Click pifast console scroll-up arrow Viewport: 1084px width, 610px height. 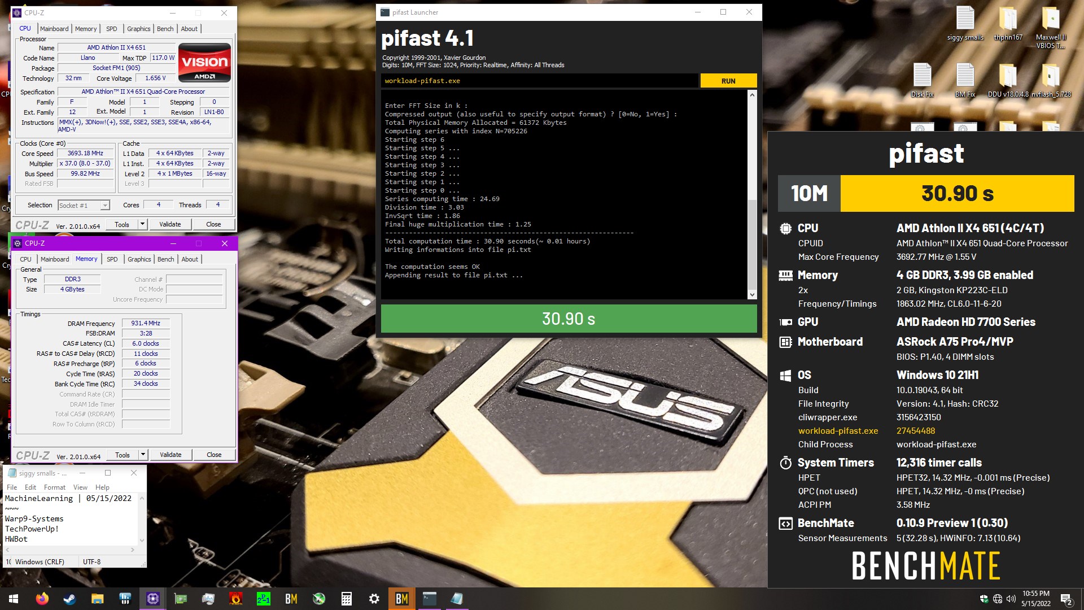[752, 95]
